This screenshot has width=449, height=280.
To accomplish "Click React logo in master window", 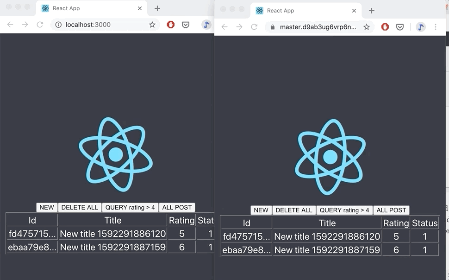I will pyautogui.click(x=330, y=157).
